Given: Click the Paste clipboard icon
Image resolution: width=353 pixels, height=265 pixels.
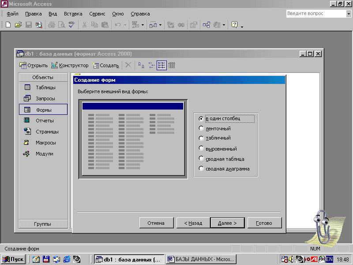Looking at the screenshot, I should (105, 25).
